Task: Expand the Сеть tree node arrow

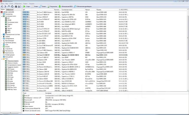Action: click(x=2, y=45)
